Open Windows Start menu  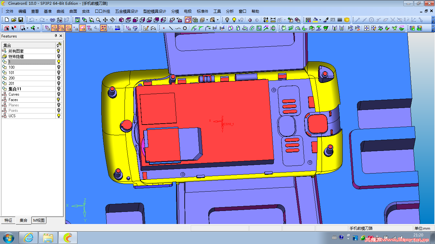tap(8, 238)
